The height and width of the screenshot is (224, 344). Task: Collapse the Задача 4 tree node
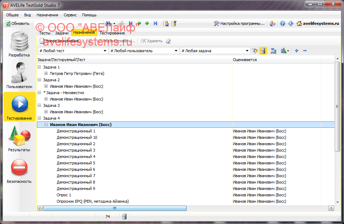click(x=39, y=118)
